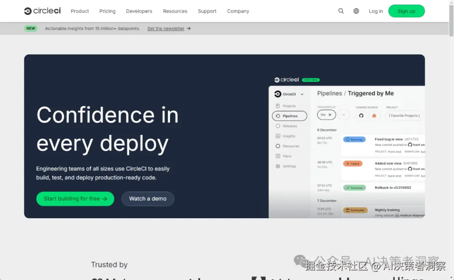Remove the Me filter with its X

pos(330,115)
